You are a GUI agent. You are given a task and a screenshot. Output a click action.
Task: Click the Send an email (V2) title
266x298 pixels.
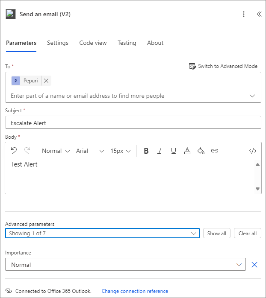[x=45, y=14]
